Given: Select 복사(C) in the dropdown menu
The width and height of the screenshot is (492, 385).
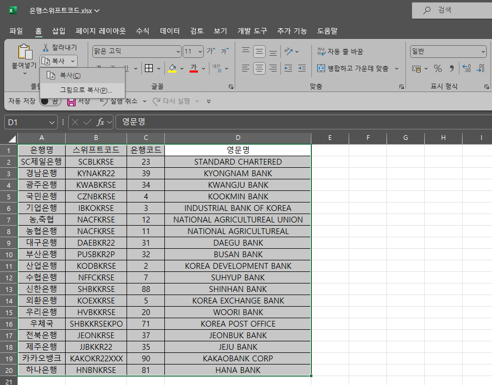Looking at the screenshot, I should tap(82, 76).
